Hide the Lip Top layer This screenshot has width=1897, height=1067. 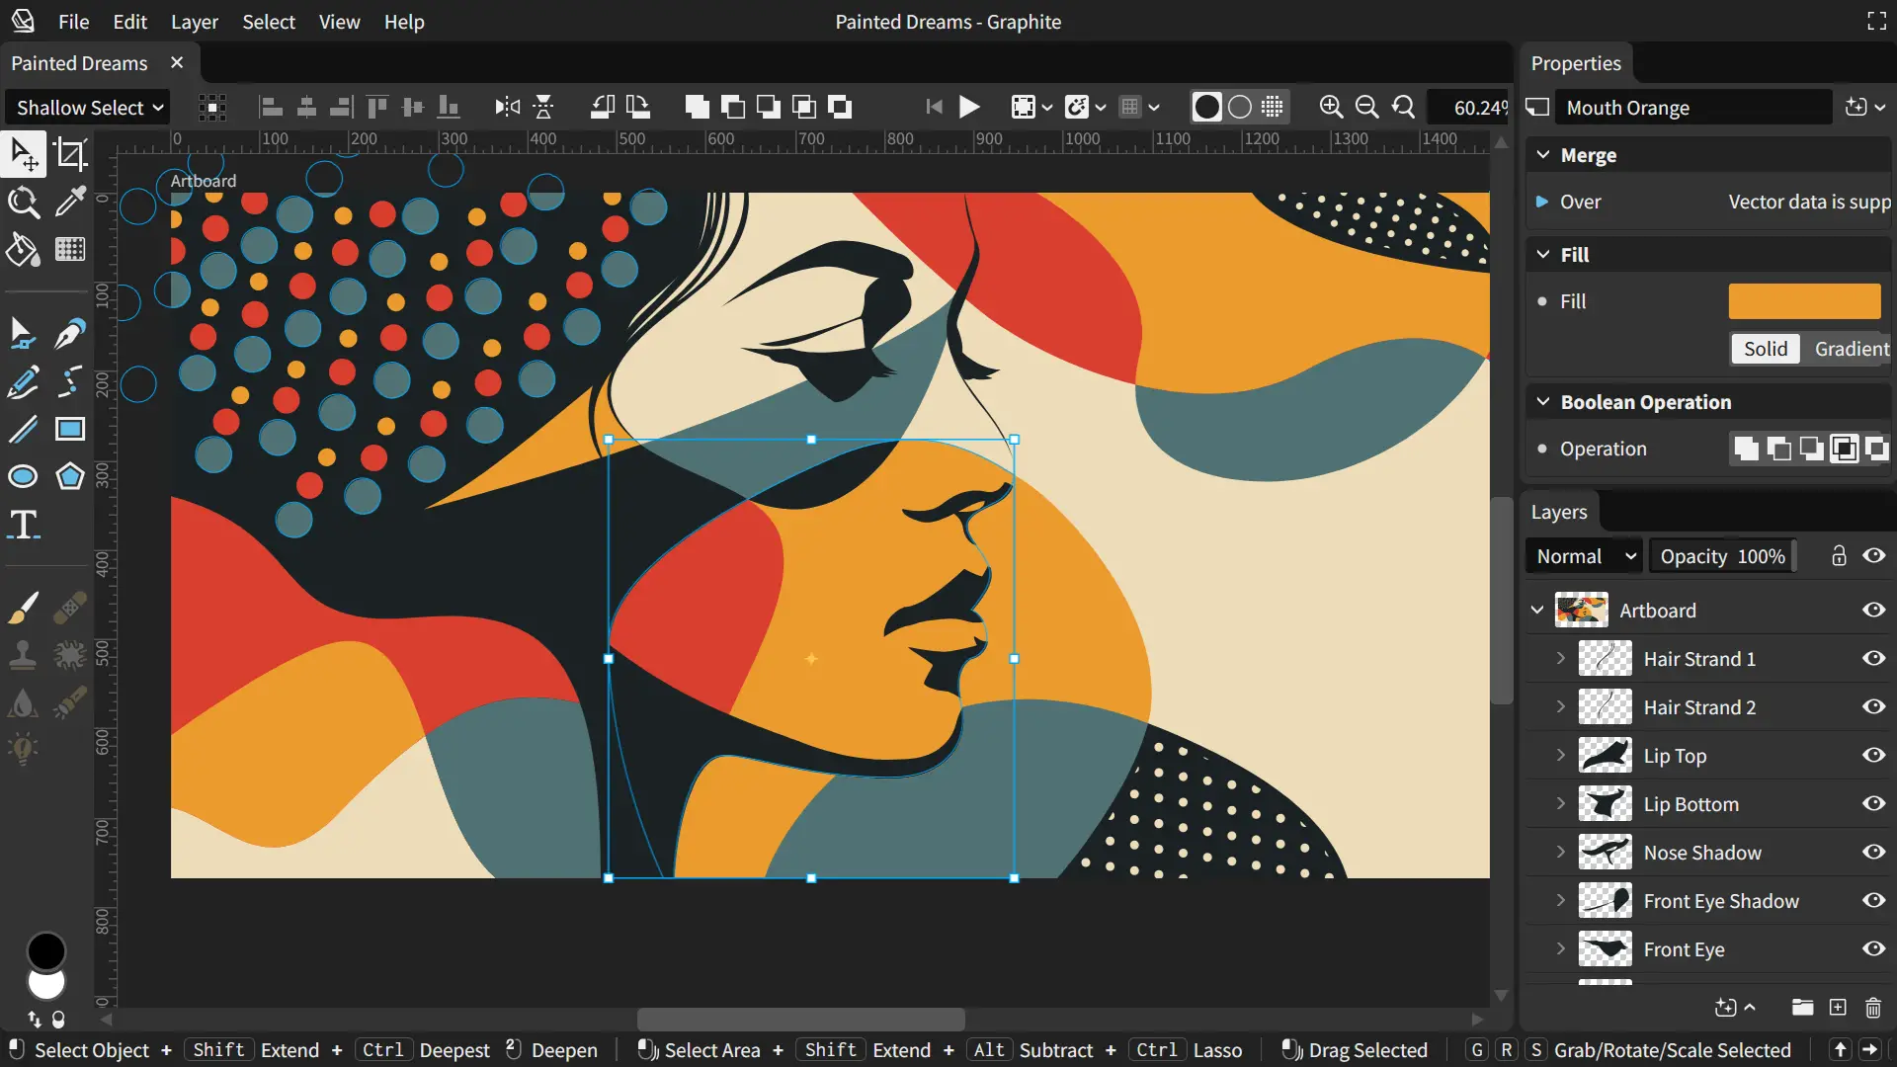1874,755
